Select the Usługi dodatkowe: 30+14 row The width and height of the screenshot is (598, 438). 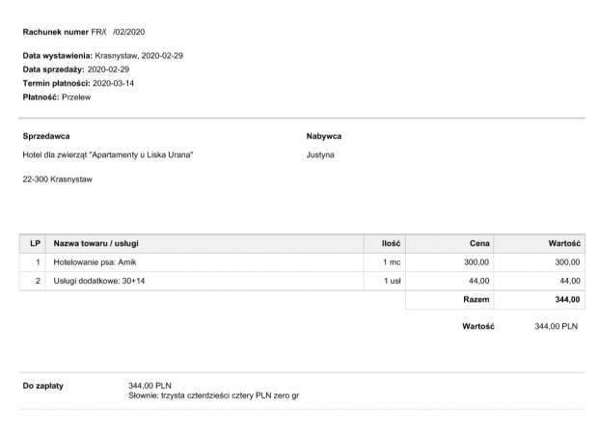pyautogui.click(x=302, y=281)
